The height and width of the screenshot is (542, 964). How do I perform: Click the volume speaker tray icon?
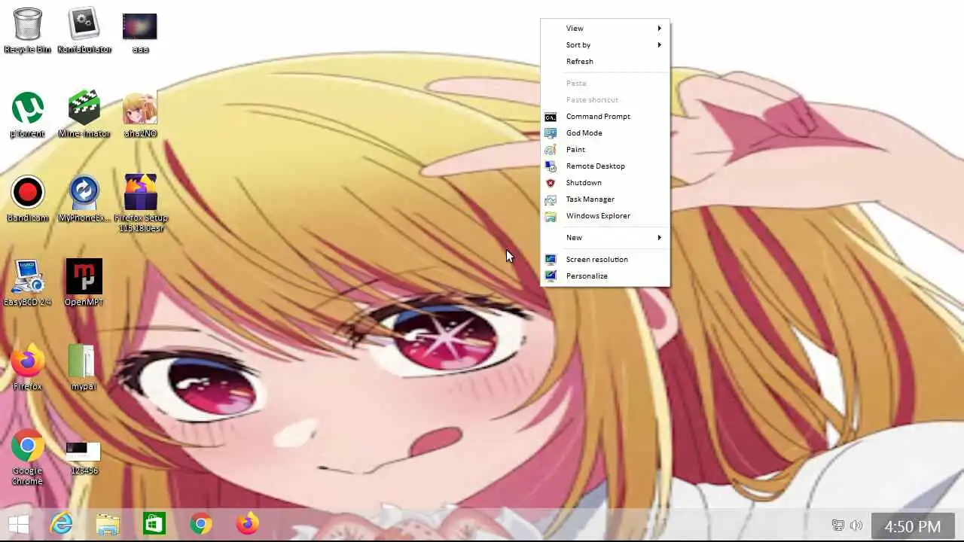[856, 525]
